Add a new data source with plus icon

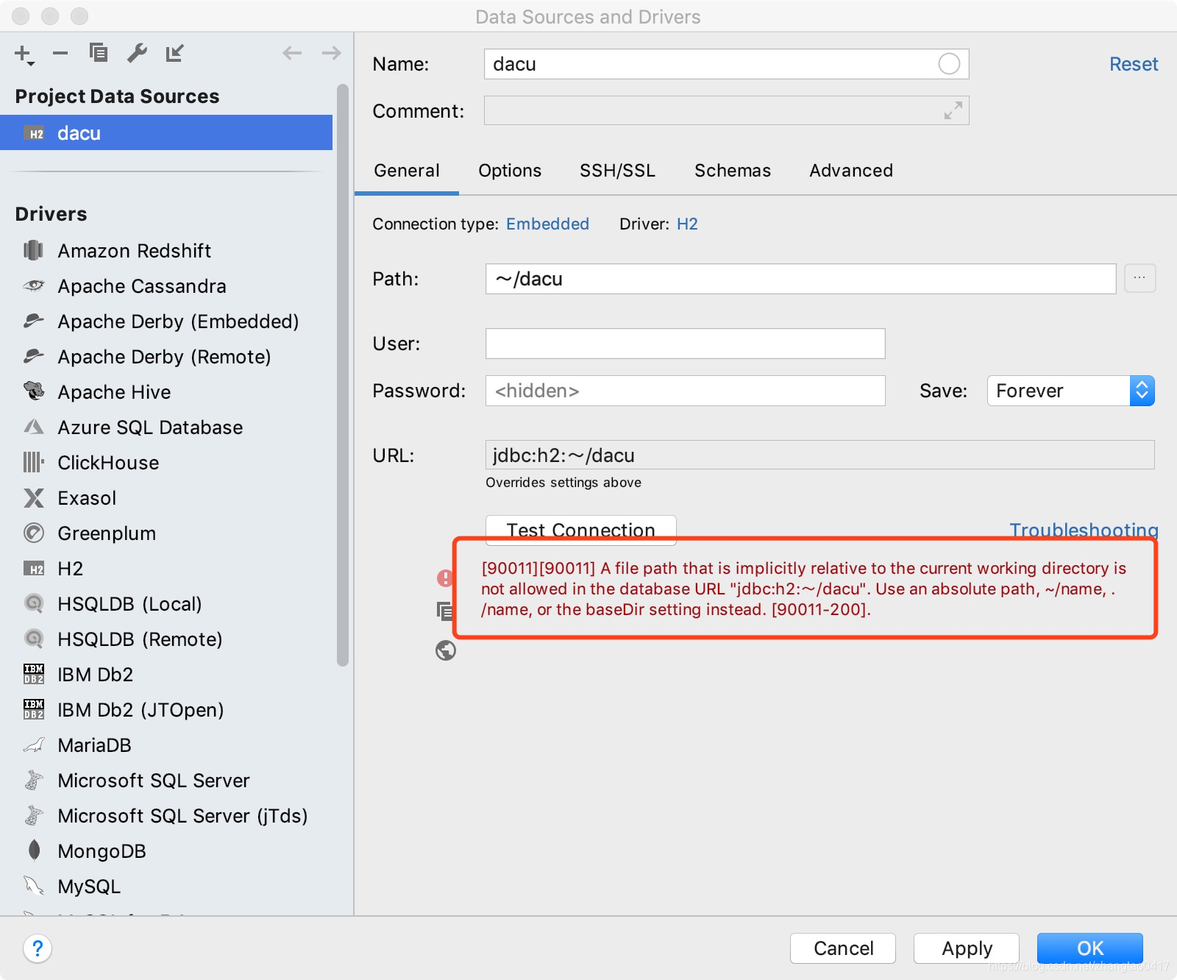coord(24,54)
